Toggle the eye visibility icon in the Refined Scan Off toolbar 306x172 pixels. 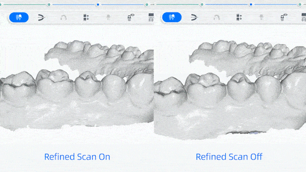point(284,17)
